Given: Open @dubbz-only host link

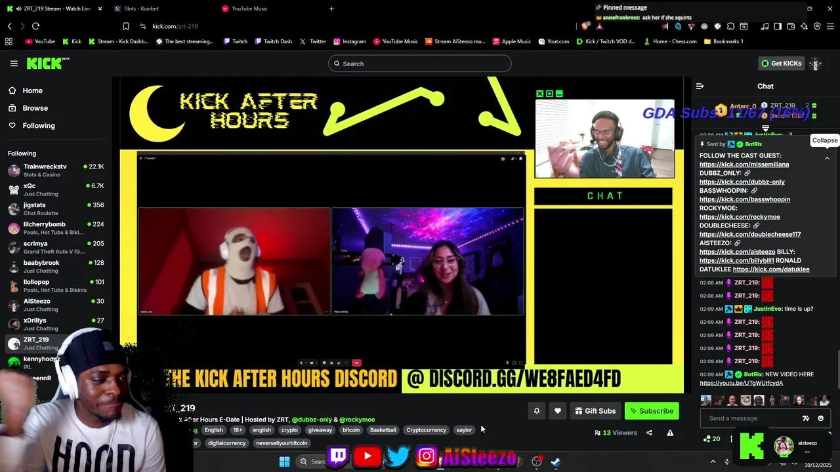Looking at the screenshot, I should tap(312, 420).
